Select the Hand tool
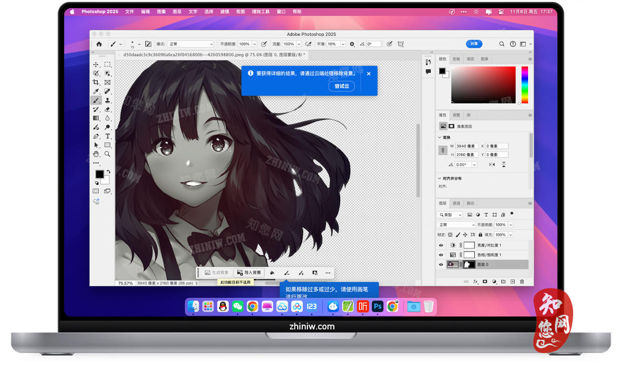Viewport: 622px width, 373px height. tap(96, 154)
